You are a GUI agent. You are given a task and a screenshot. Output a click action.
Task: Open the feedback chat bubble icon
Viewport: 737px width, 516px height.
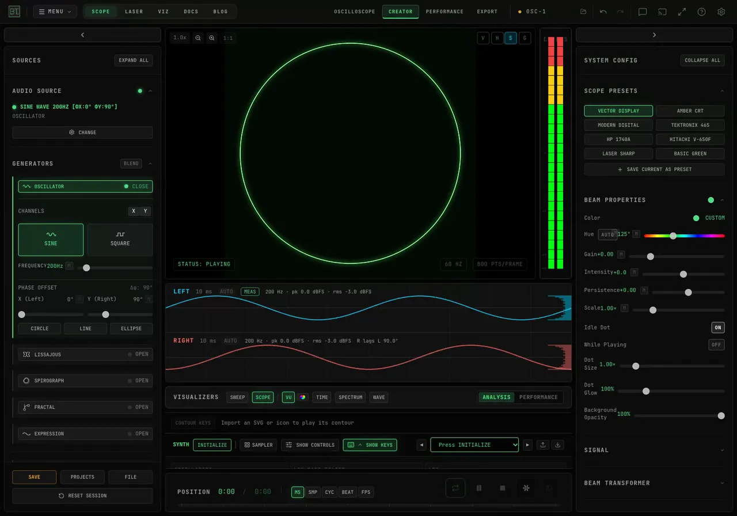(643, 12)
